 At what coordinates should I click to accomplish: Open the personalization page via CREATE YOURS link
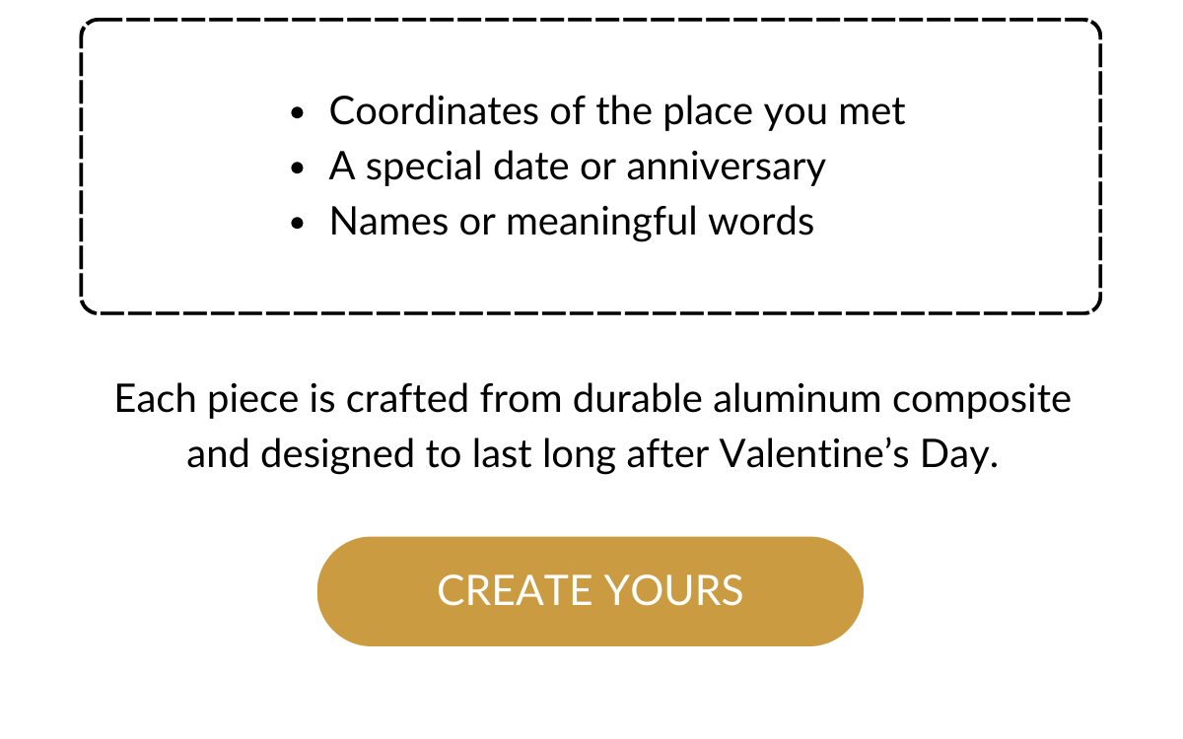pos(591,590)
